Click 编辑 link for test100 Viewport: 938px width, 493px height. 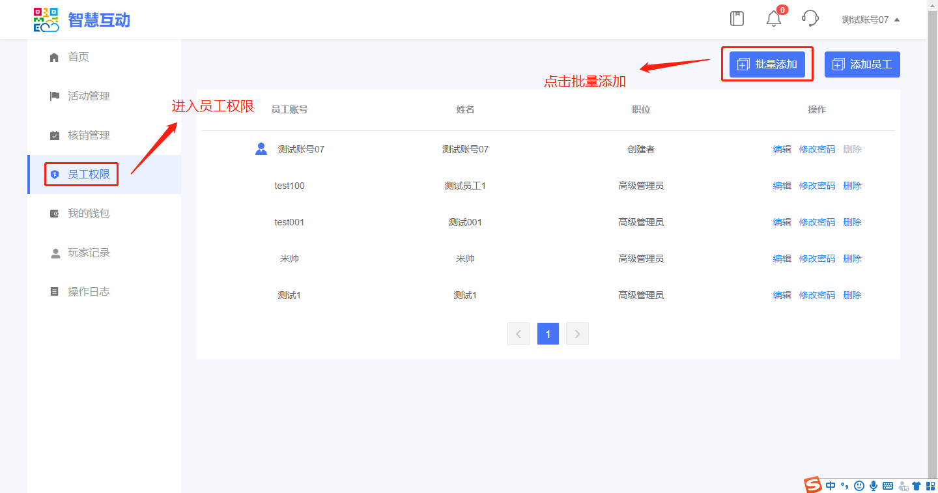[782, 186]
